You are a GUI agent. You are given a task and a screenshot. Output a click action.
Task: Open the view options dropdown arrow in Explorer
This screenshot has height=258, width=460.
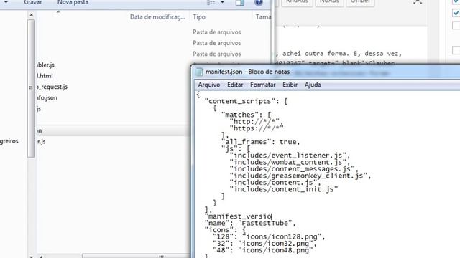point(222,2)
